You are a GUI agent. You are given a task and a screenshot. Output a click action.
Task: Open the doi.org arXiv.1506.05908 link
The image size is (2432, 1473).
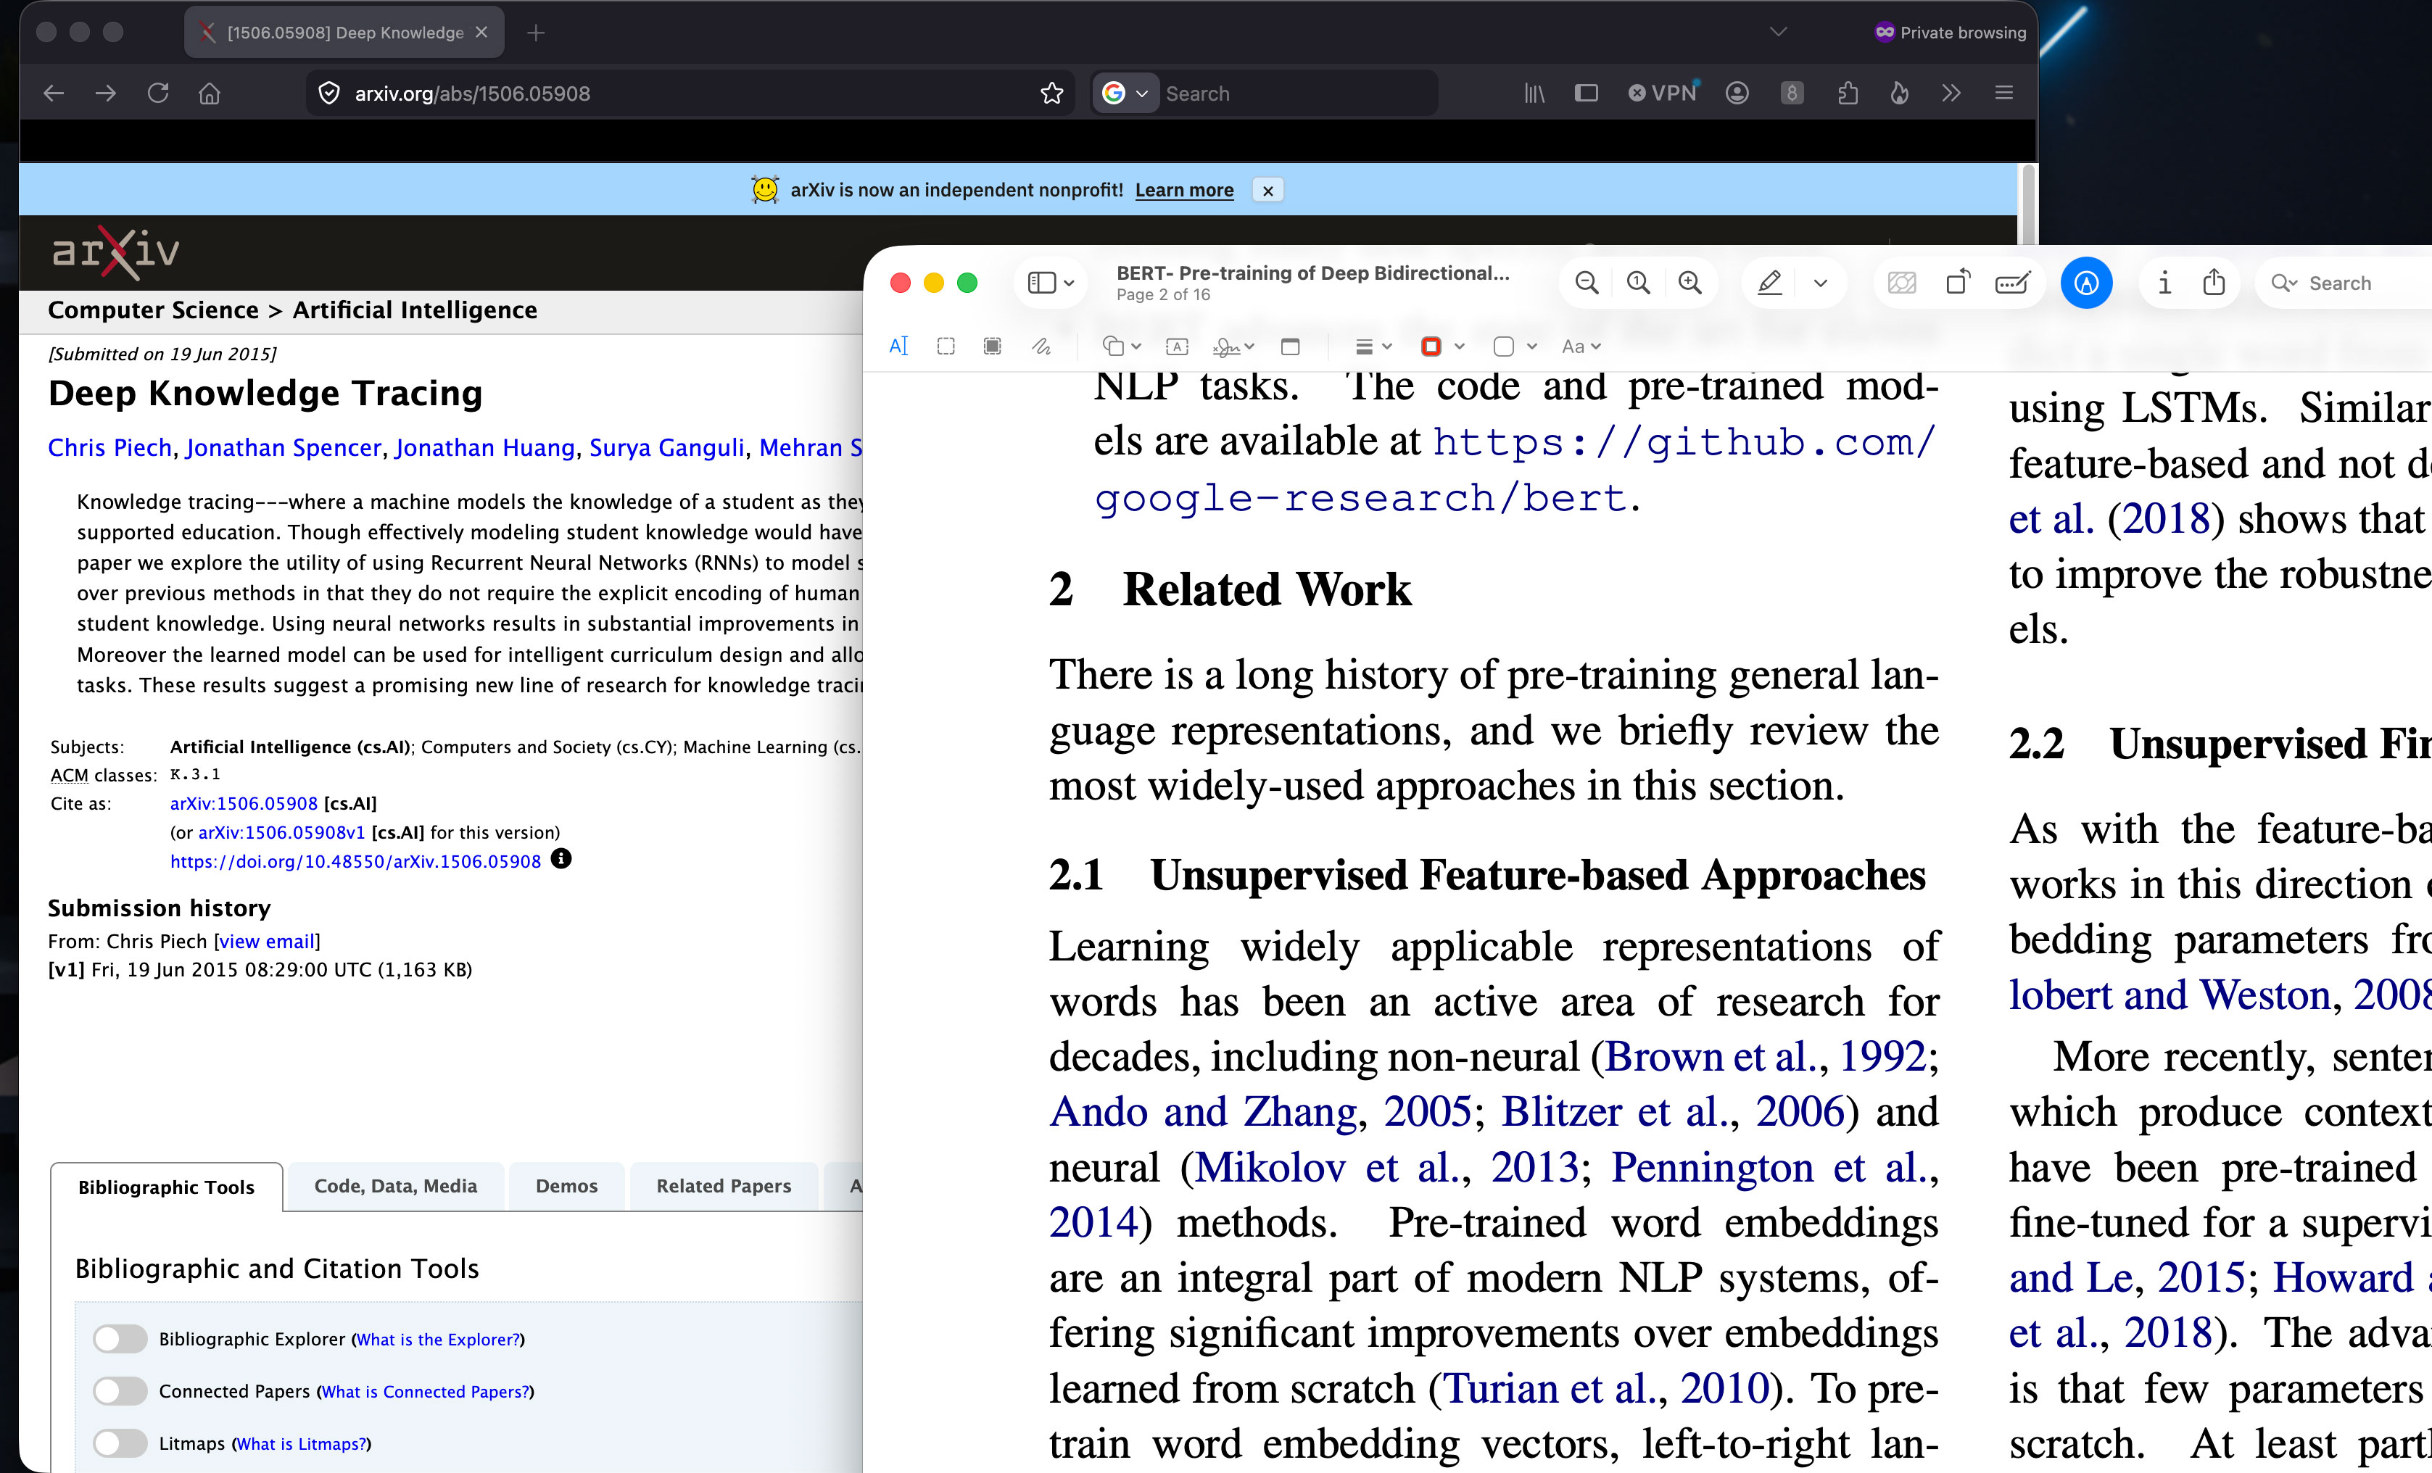[355, 861]
